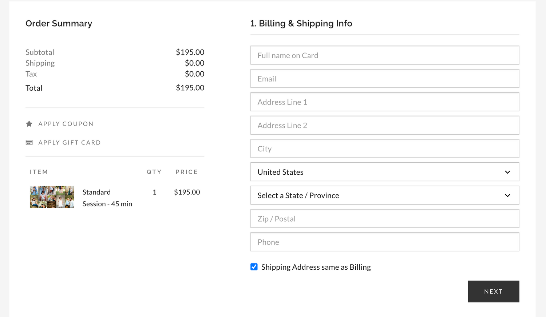Focus the Full name on Card field
The image size is (546, 317).
(x=385, y=55)
